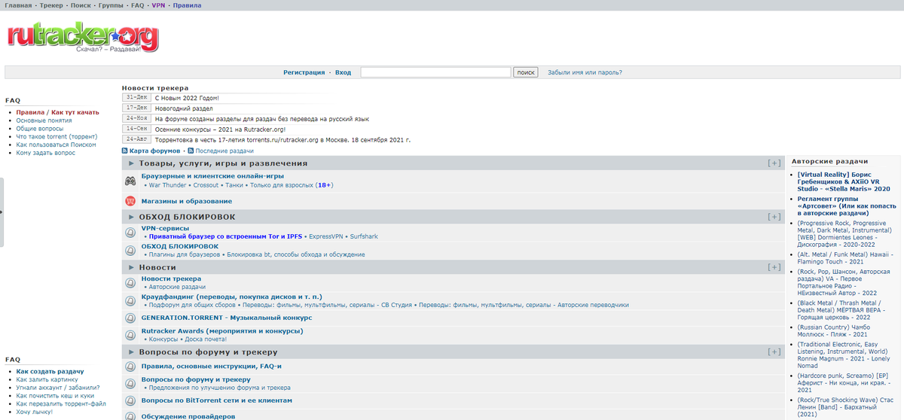Open VPN in top menu
Image resolution: width=904 pixels, height=420 pixels.
coord(158,5)
